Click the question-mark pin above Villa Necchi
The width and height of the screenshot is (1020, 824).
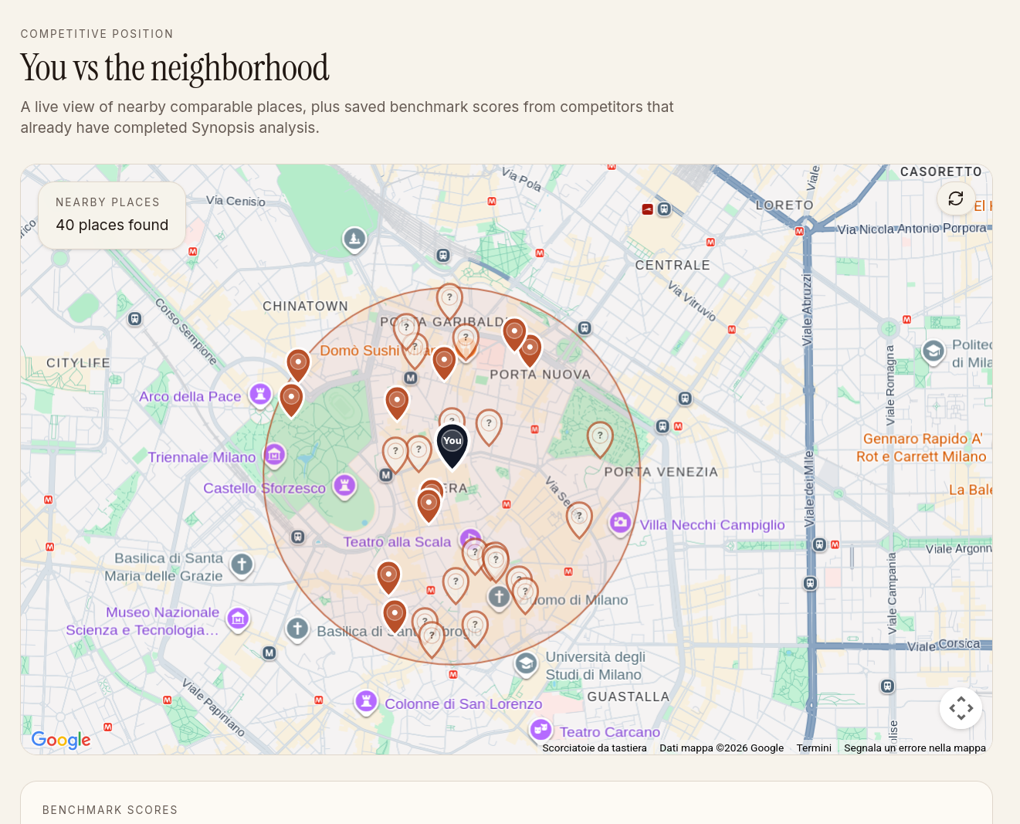tap(579, 520)
